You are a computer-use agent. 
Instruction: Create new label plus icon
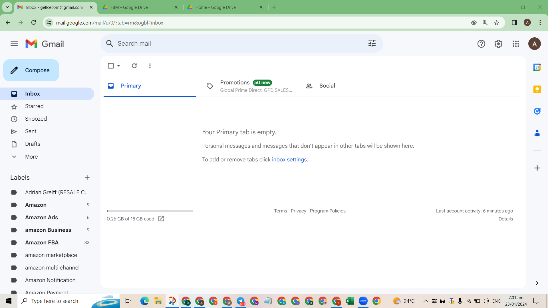pyautogui.click(x=87, y=178)
